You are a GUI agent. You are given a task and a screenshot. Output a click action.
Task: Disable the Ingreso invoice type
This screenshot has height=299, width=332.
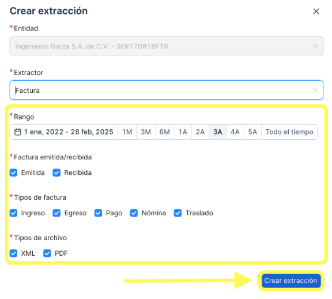pyautogui.click(x=14, y=213)
